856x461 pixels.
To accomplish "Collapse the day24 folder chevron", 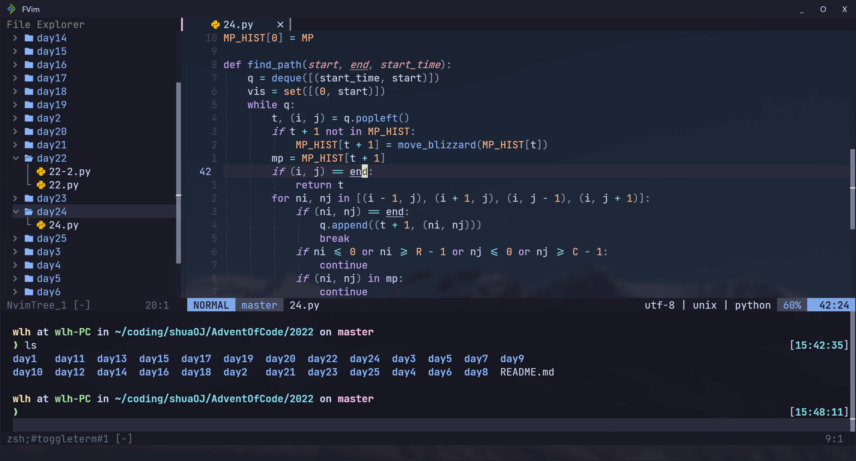I will (15, 212).
